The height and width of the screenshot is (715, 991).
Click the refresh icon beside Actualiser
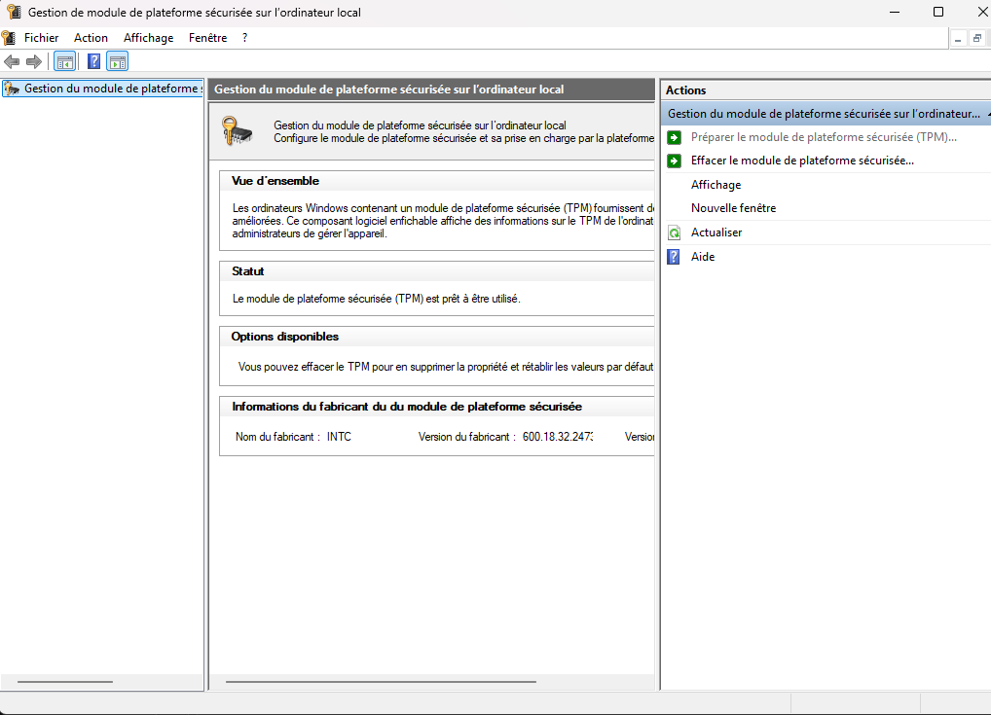click(x=675, y=233)
